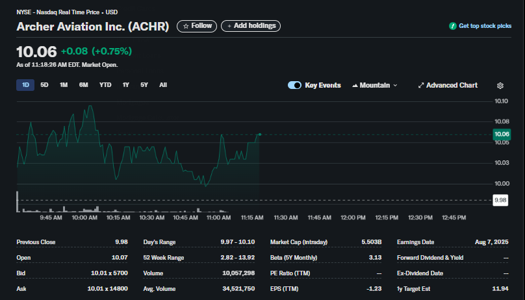Click the 11:15 AM time axis label
This screenshot has height=300, width=525.
(252, 218)
